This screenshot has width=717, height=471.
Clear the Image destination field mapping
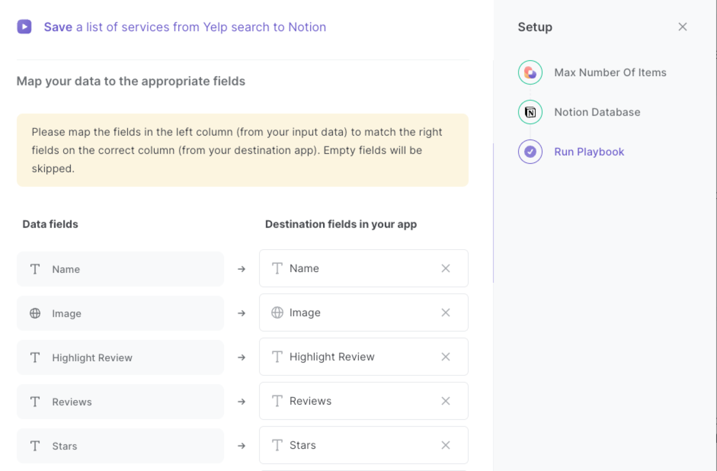pyautogui.click(x=445, y=312)
